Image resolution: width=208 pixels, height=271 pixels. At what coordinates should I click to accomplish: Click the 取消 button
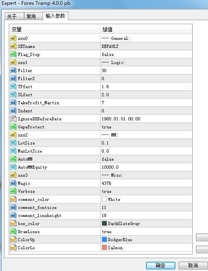(193, 265)
